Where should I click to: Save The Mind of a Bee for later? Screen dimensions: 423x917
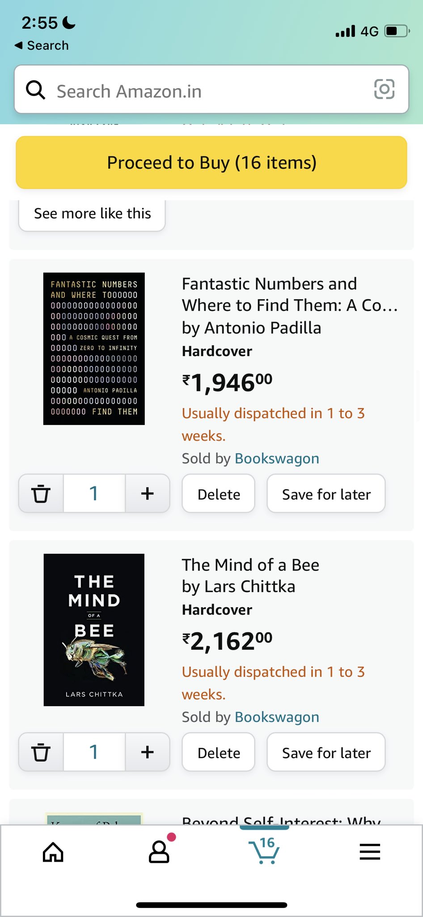326,752
